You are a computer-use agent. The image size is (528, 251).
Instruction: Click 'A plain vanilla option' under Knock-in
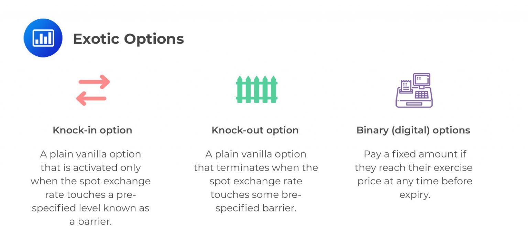point(91,154)
